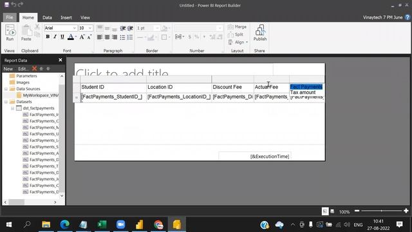The width and height of the screenshot is (412, 232).
Task: Collapse the Data Sources node
Action: [6, 89]
